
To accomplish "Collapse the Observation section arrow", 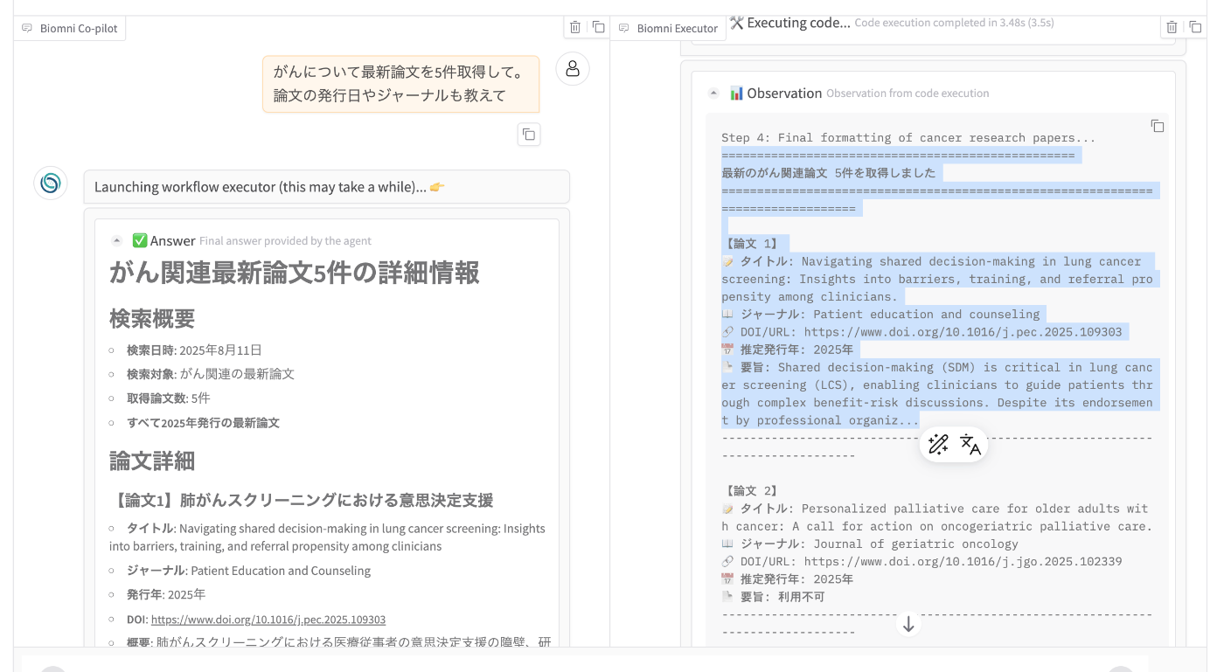I will pyautogui.click(x=714, y=93).
